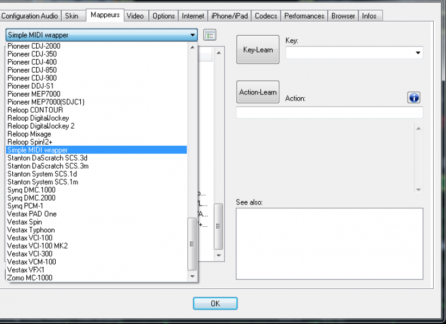Viewport: 446px width, 324px height.
Task: Click the mapping list scroll-down arrow
Action: click(219, 255)
